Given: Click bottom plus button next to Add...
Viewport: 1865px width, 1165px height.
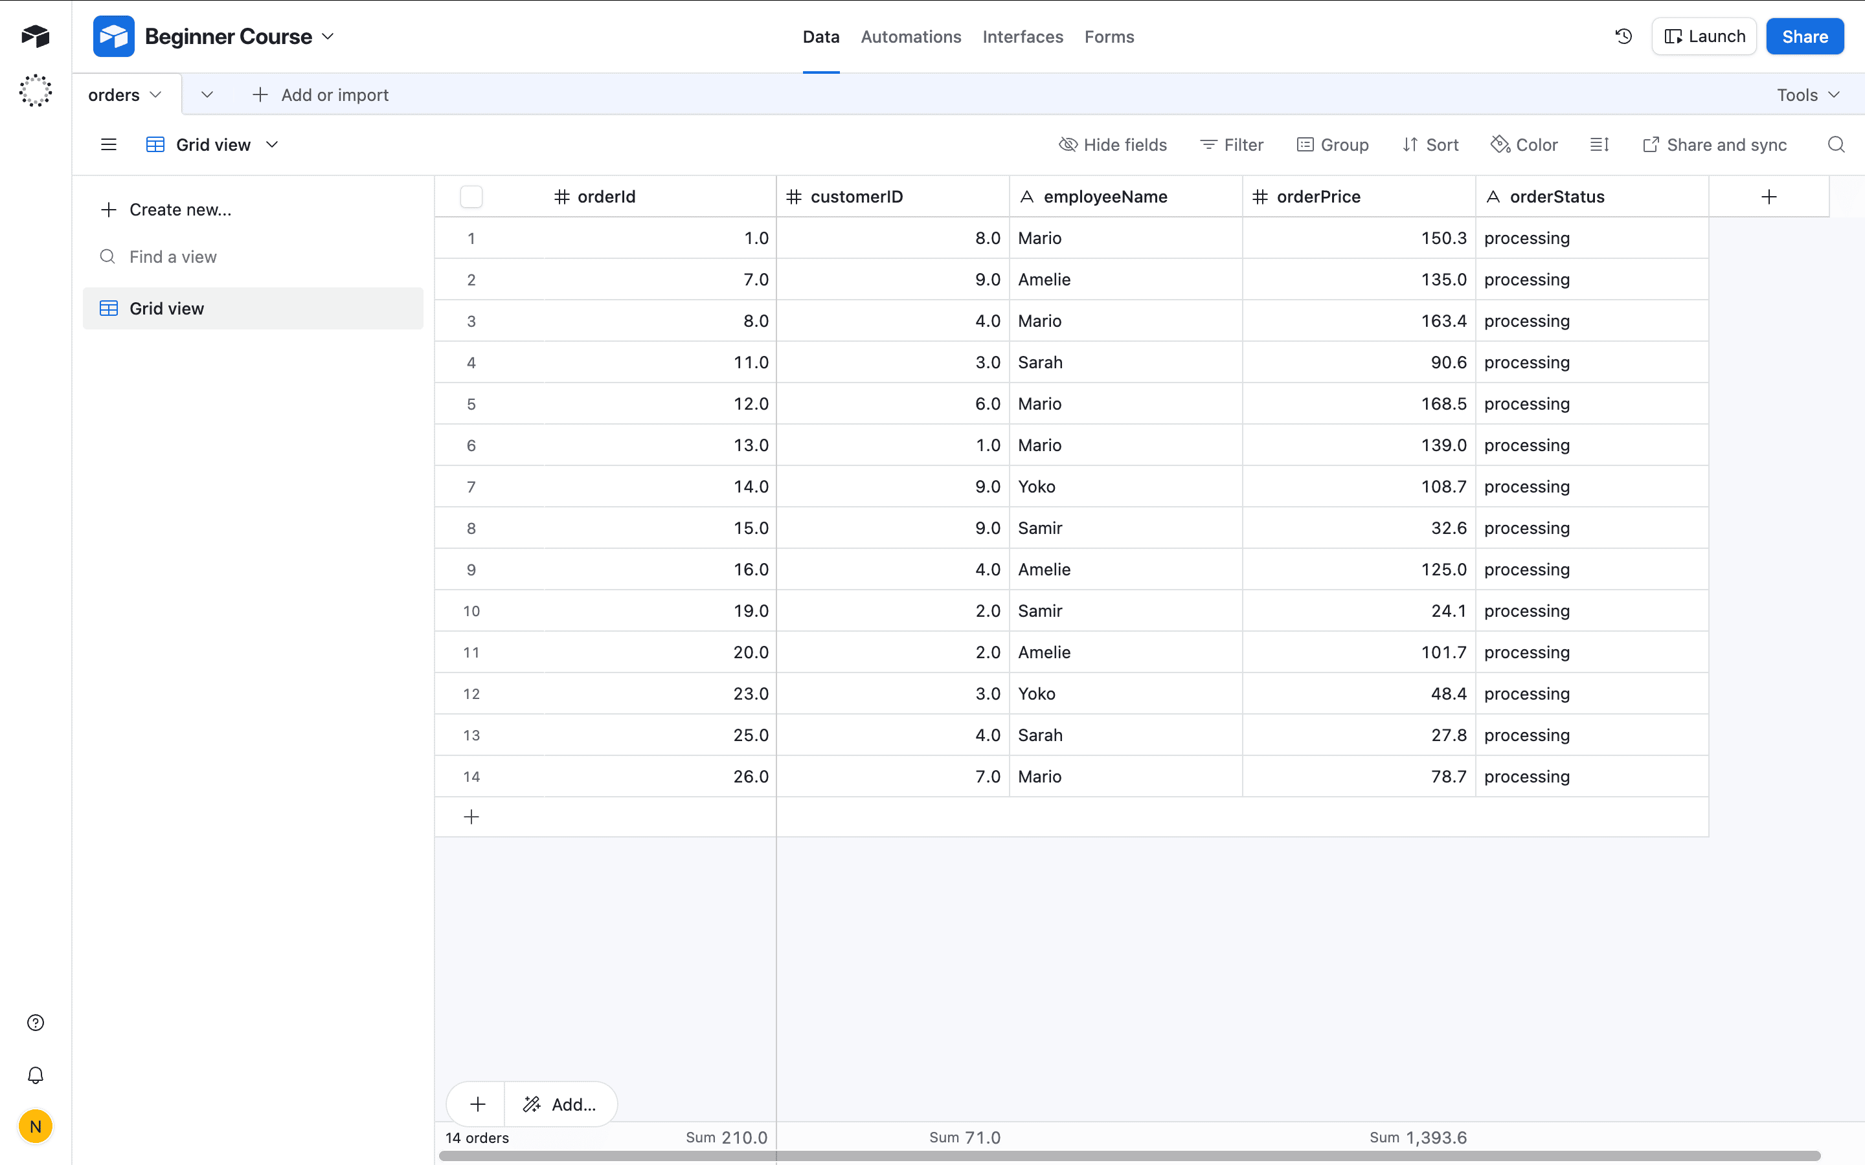Looking at the screenshot, I should (477, 1104).
